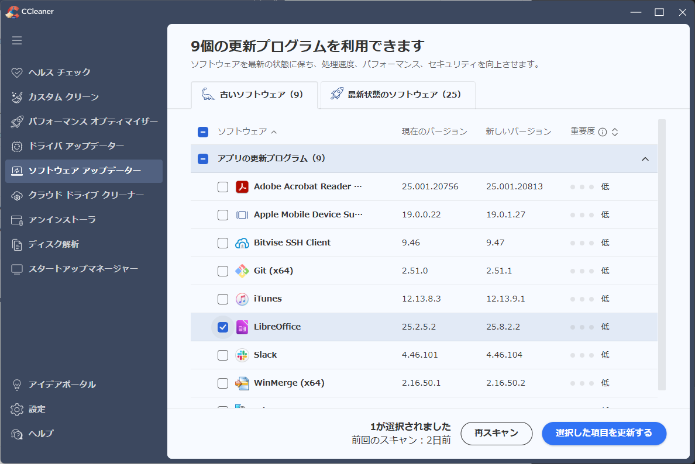Viewport: 695px width, 464px height.
Task: Click the Adobe Acrobat Reader icon
Action: tap(242, 187)
